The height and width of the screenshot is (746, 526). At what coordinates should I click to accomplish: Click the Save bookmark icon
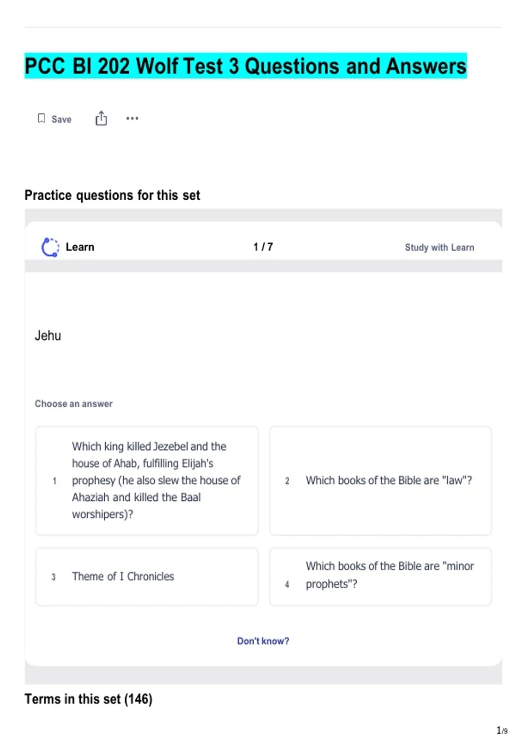click(41, 118)
